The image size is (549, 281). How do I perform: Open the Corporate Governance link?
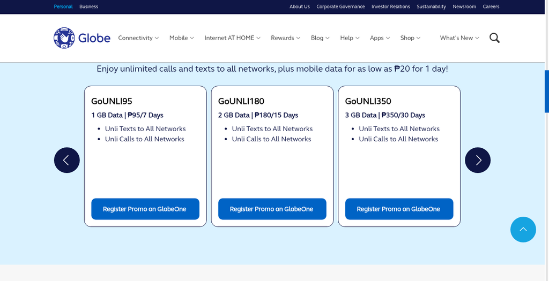[340, 6]
